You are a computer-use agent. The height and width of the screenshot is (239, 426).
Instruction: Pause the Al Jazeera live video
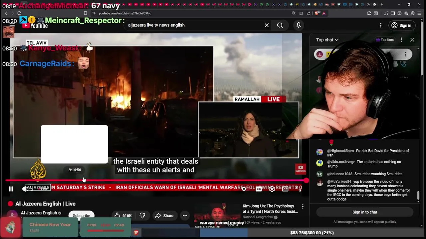[11, 189]
